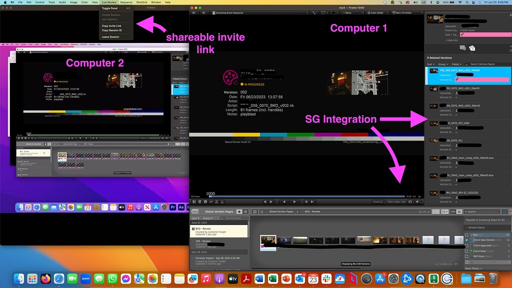Select Copy Session ID from the Live Review menu
This screenshot has height=288, width=512.
tap(112, 30)
